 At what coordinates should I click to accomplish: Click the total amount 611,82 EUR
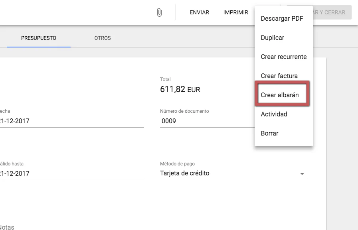pos(180,90)
